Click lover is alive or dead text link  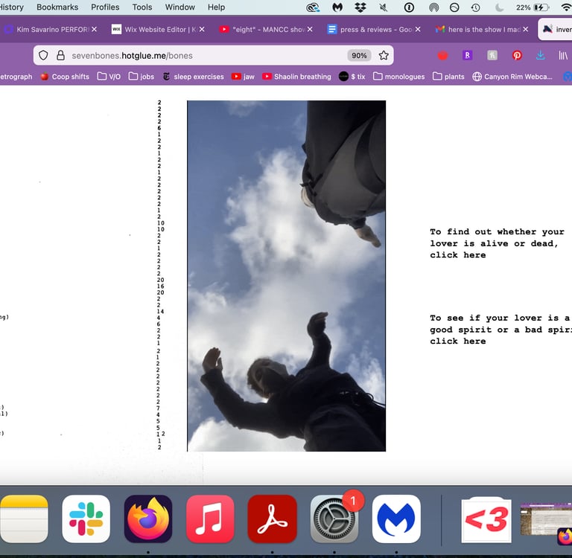coord(497,243)
